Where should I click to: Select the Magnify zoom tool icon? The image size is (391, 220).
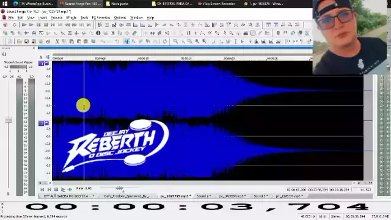click(134, 42)
